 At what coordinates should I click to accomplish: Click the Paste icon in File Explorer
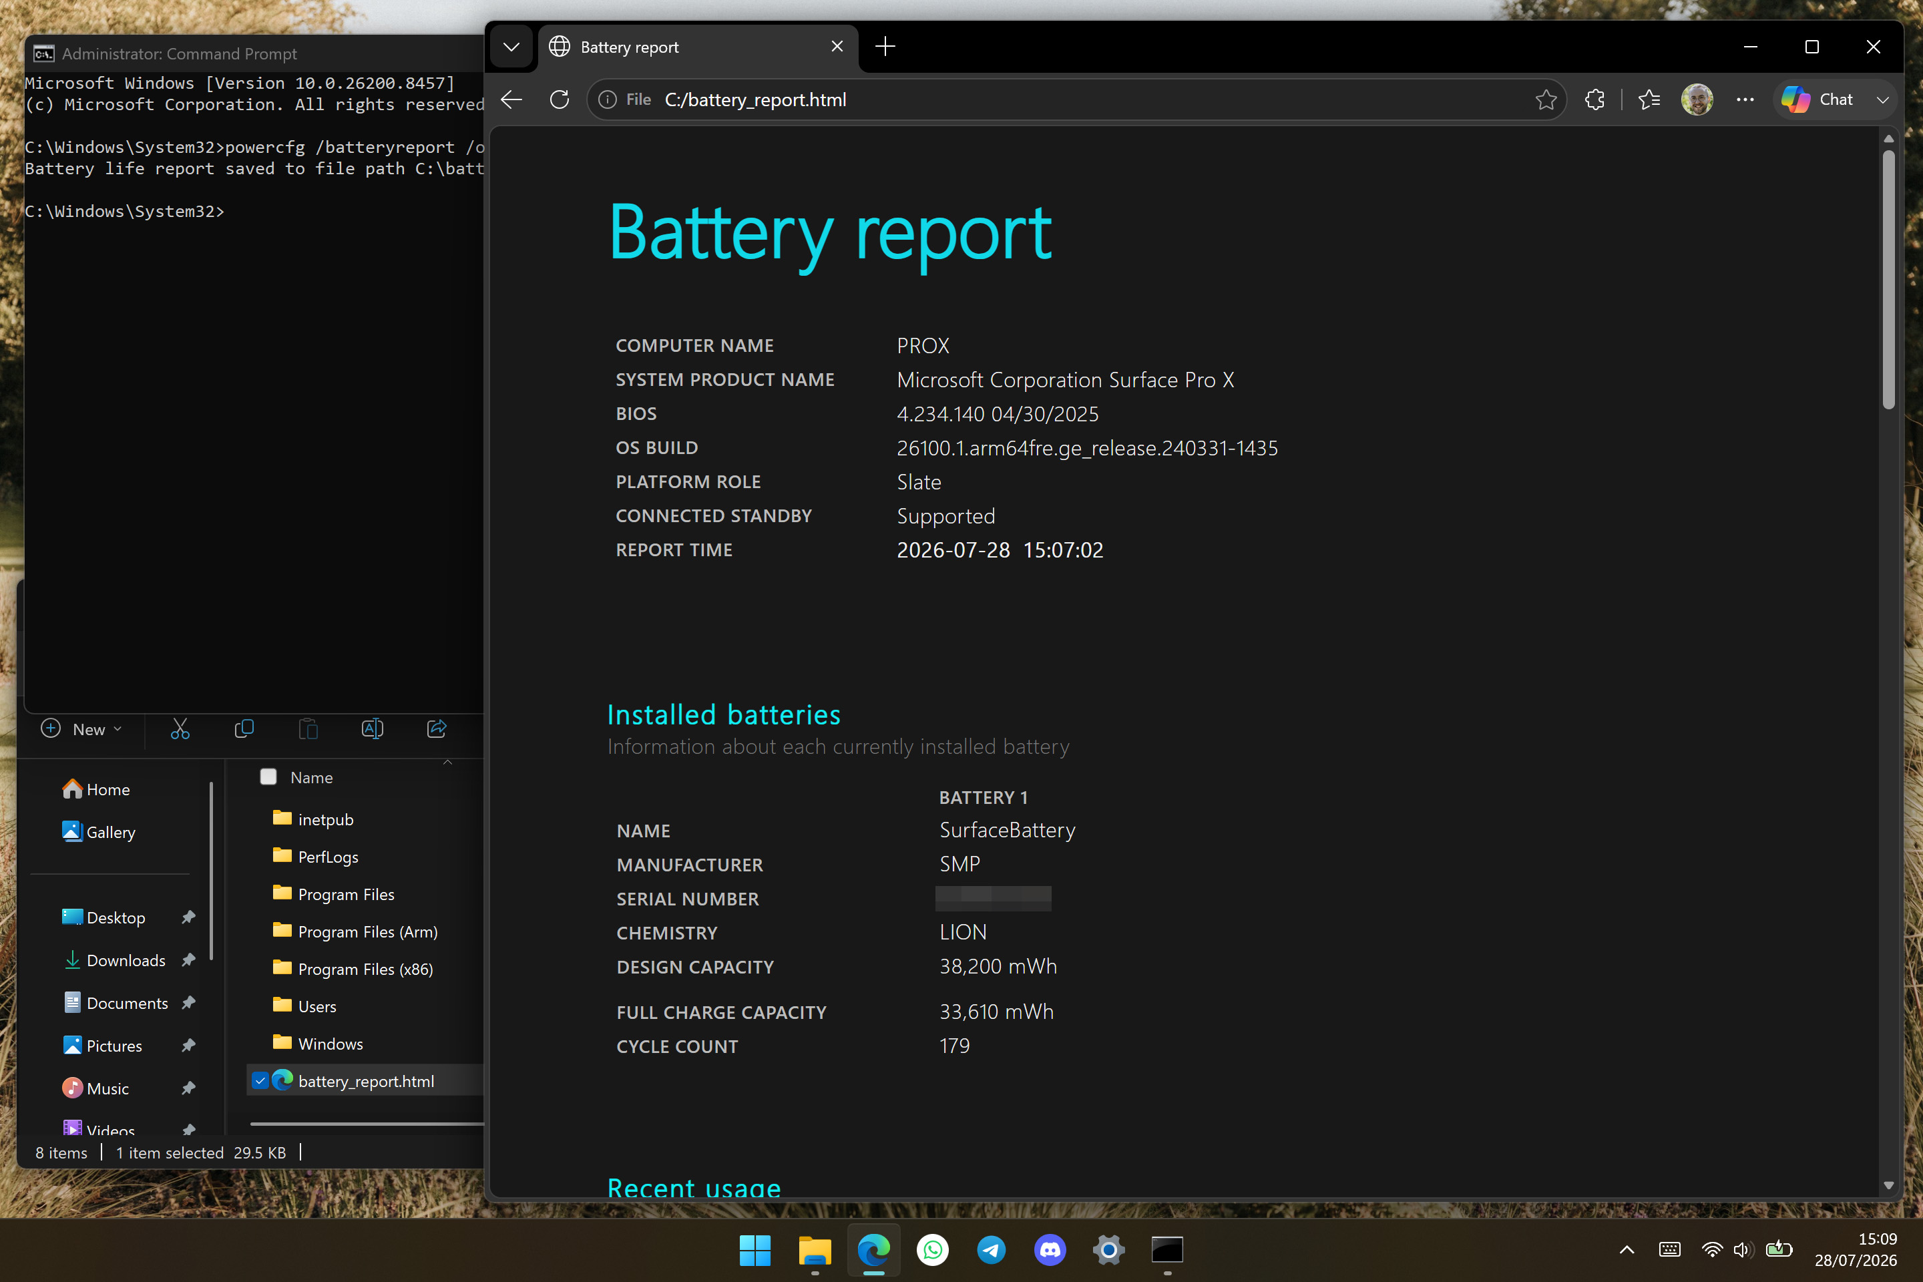308,729
